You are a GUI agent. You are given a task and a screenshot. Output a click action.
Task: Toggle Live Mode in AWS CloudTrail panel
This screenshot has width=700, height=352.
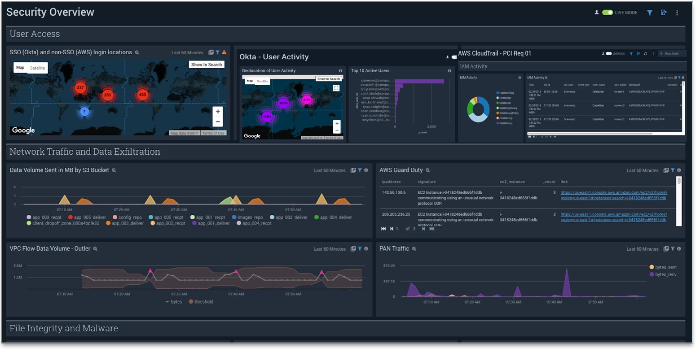[609, 54]
